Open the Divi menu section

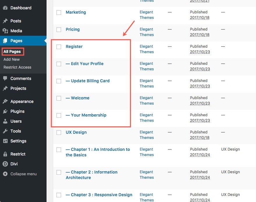point(14,164)
